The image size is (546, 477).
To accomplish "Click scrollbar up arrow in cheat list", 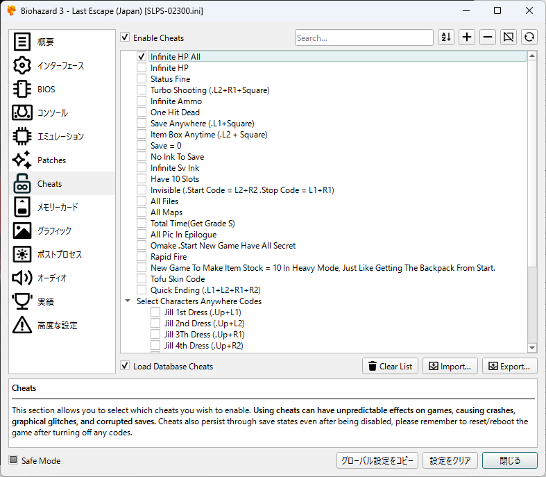I will (x=532, y=56).
